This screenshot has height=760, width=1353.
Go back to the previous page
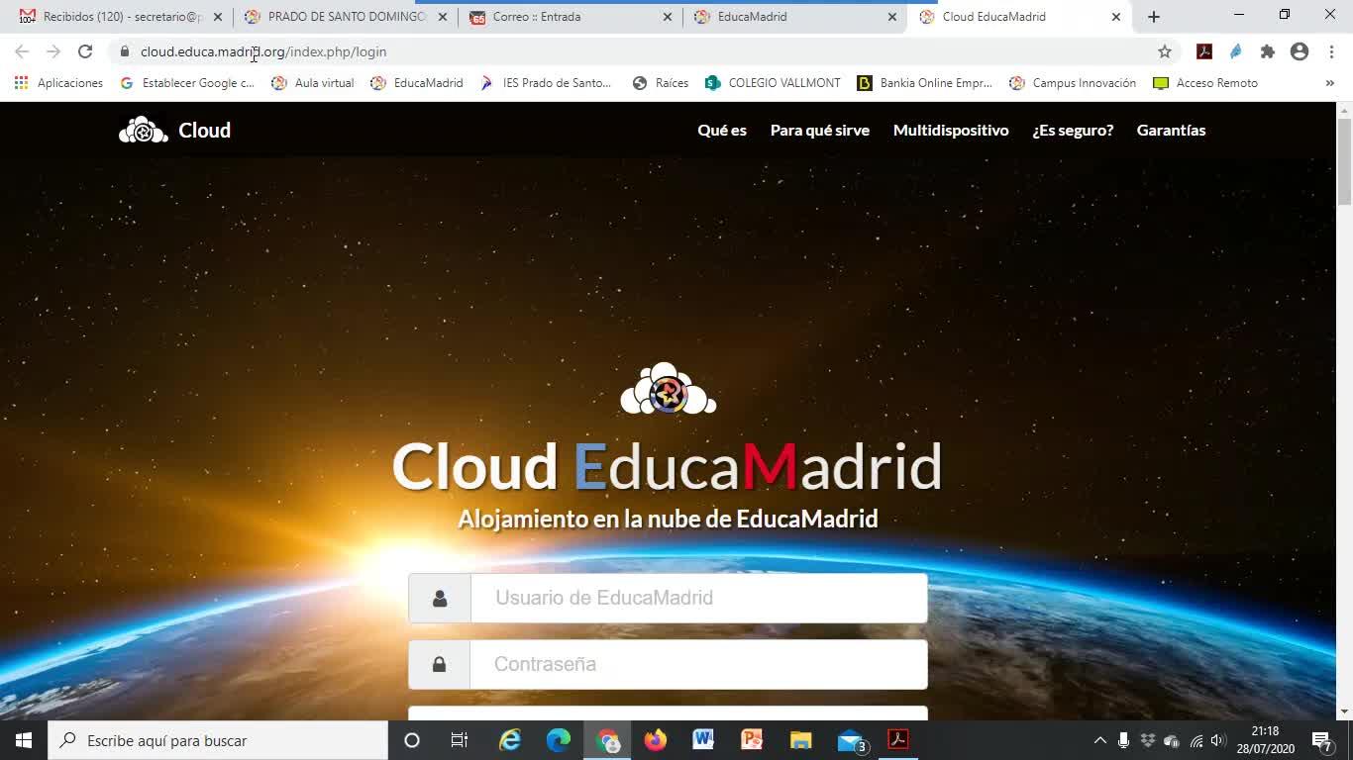coord(22,51)
